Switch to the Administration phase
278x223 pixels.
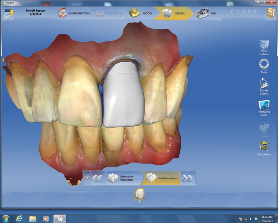[74, 13]
